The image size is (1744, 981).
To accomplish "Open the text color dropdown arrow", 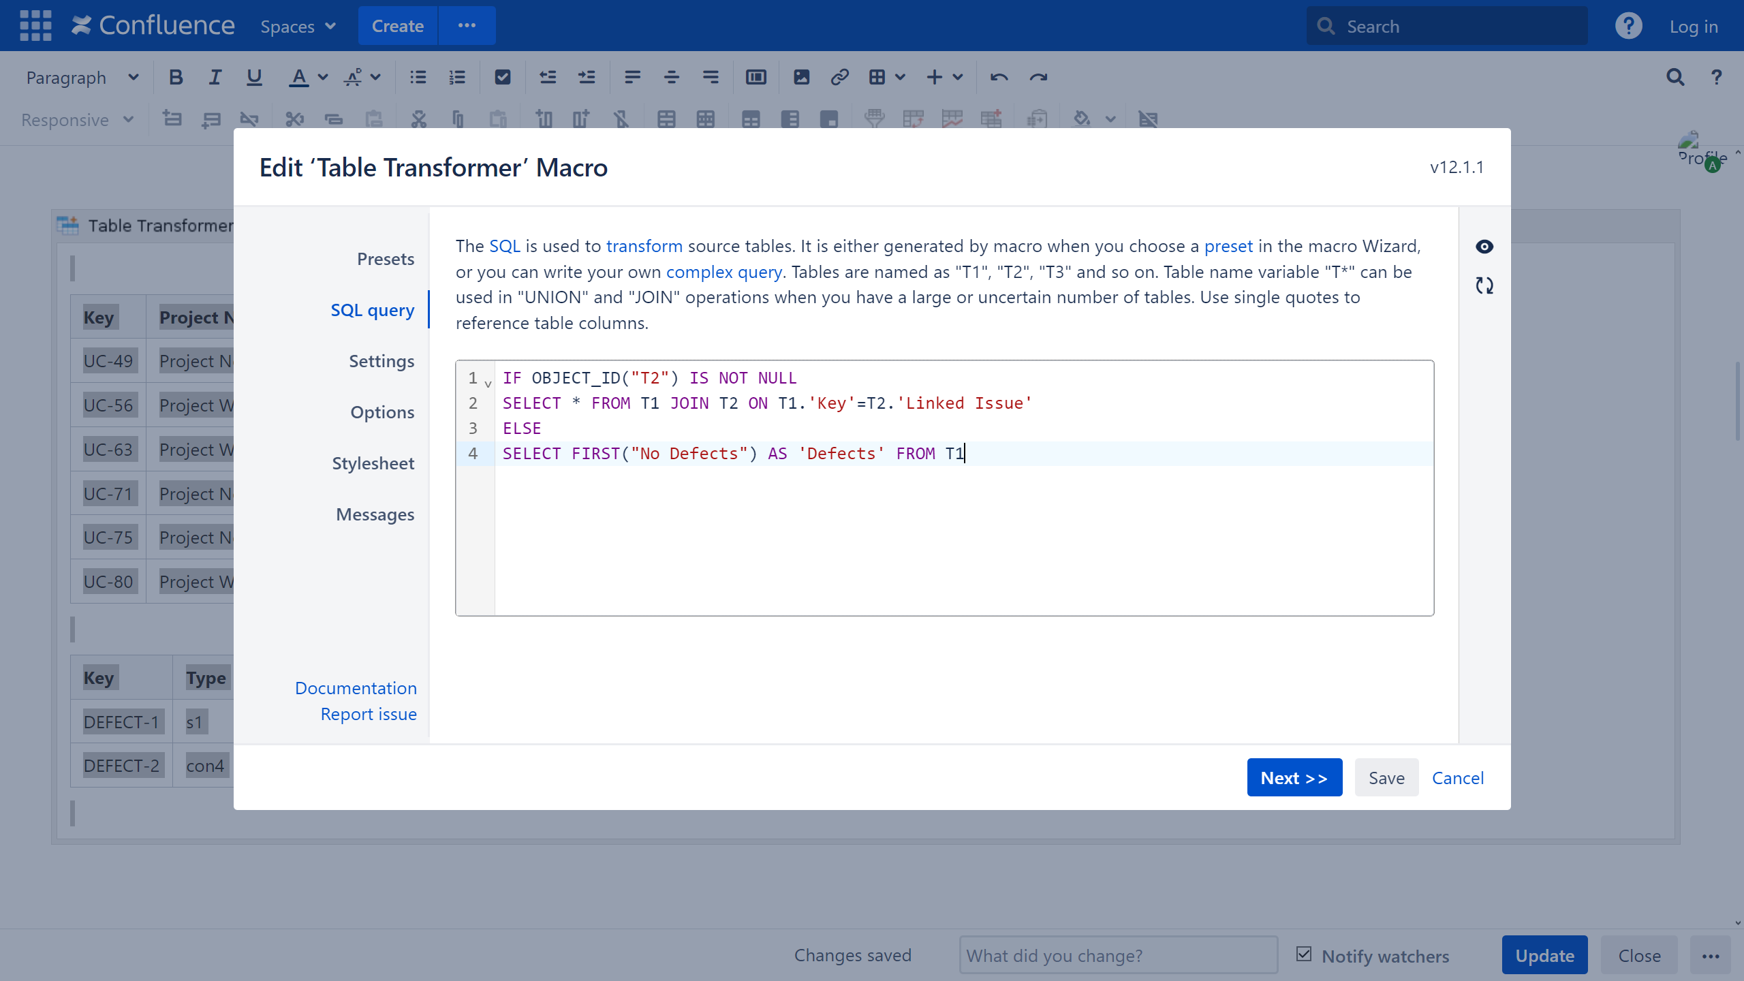I will pos(323,78).
